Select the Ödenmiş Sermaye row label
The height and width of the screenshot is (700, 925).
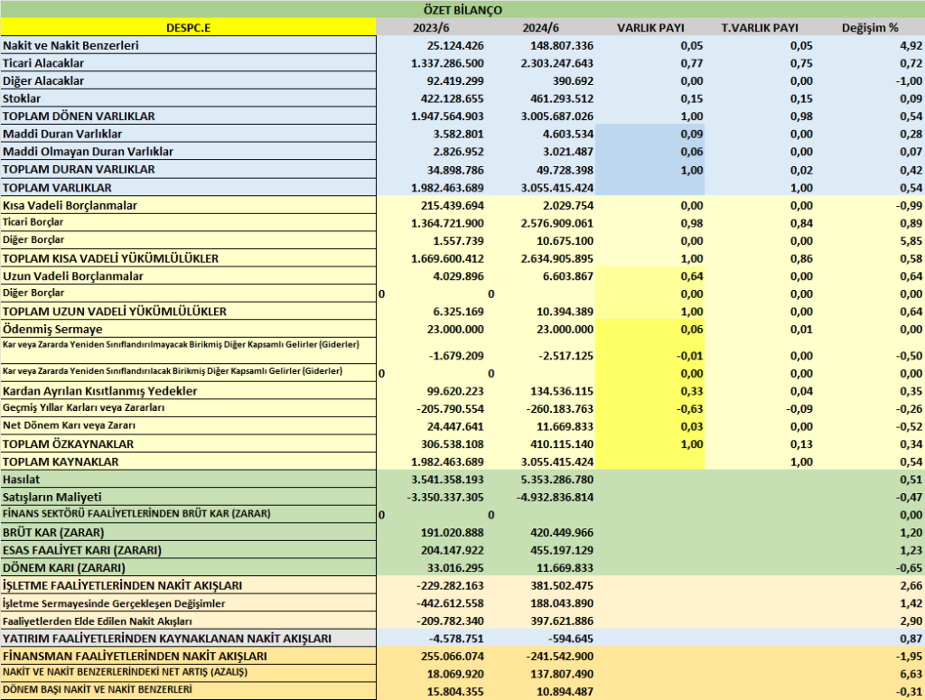coord(188,329)
